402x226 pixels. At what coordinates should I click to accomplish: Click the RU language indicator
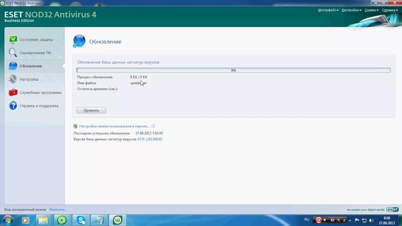pyautogui.click(x=307, y=219)
